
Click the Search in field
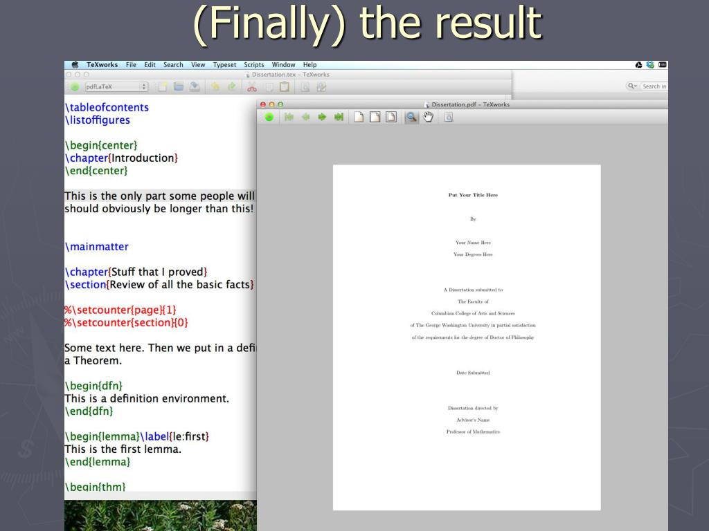(x=654, y=86)
